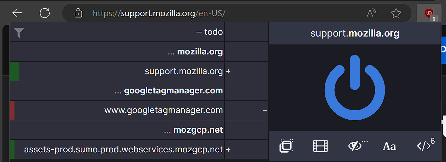Click the browser back arrow
This screenshot has width=446, height=162.
[17, 13]
